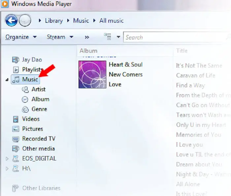Screen dimensions: 231x196
Task: Click the Music notes icon in sidebar
Action: coord(16,79)
